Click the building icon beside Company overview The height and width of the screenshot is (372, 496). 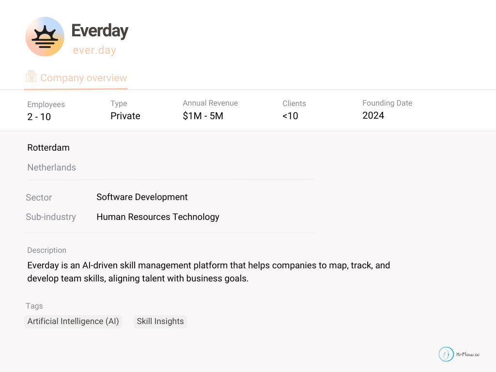31,77
